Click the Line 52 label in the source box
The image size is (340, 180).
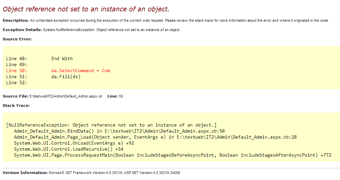(x=16, y=82)
